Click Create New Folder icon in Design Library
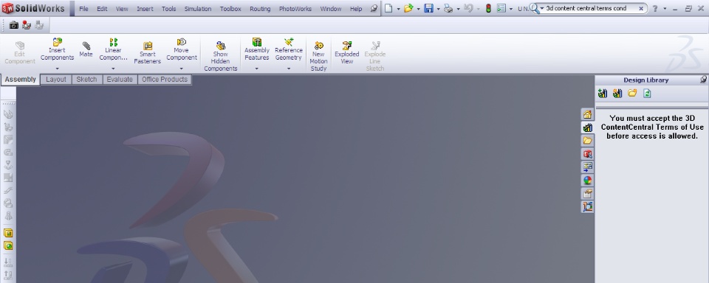 coord(632,94)
